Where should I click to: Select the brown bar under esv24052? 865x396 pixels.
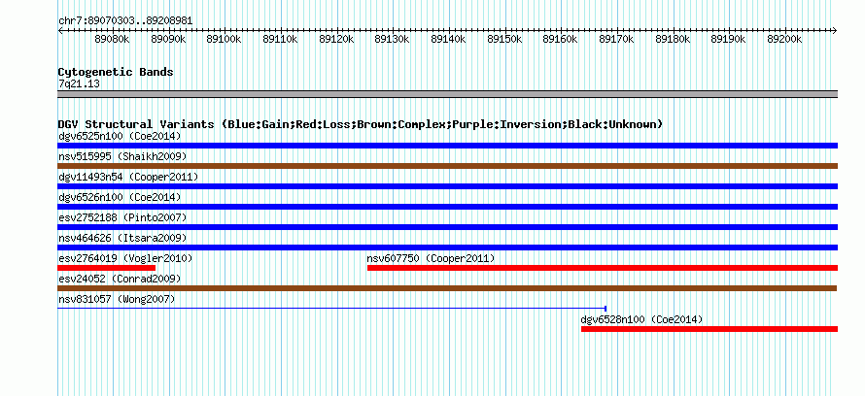coord(447,288)
